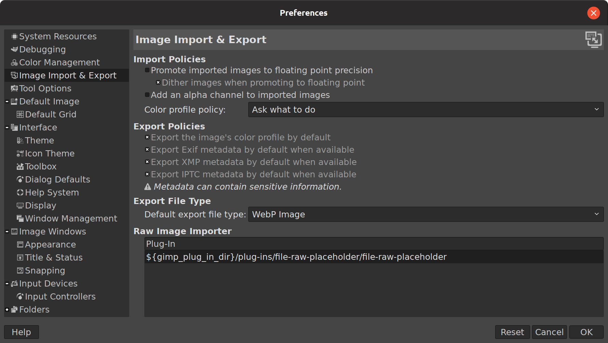Open the Default export file type dropdown
Screen dimensions: 608x343
(426, 214)
